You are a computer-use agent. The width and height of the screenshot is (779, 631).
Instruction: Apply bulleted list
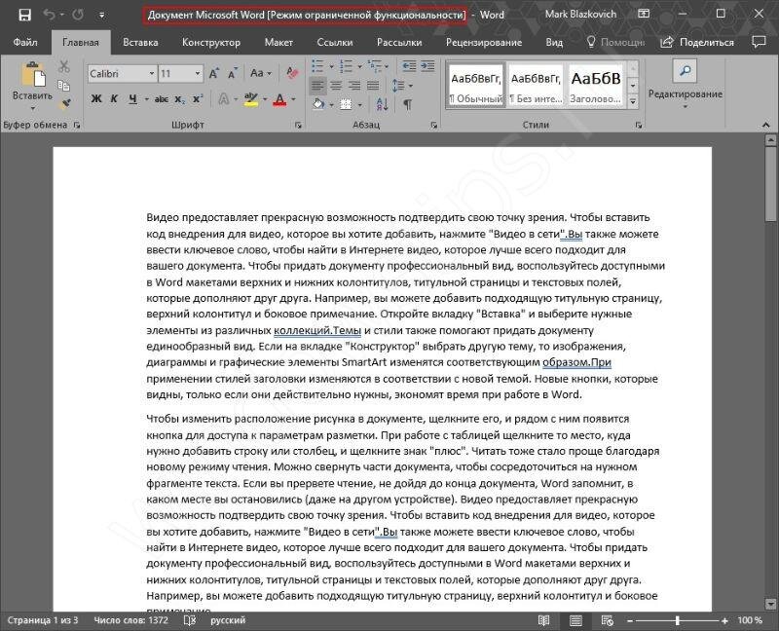(x=318, y=65)
